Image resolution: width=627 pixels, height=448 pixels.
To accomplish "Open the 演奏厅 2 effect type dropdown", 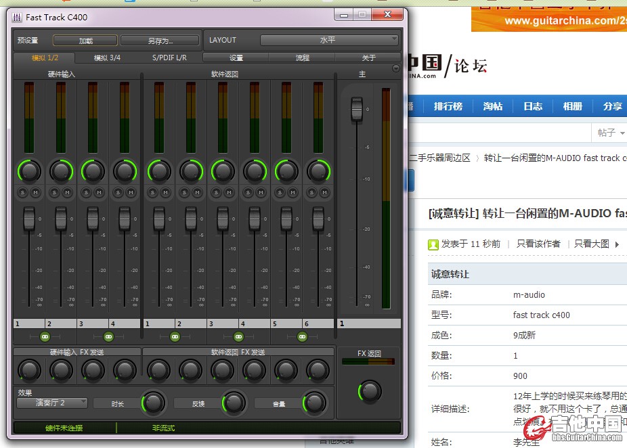I will 52,403.
